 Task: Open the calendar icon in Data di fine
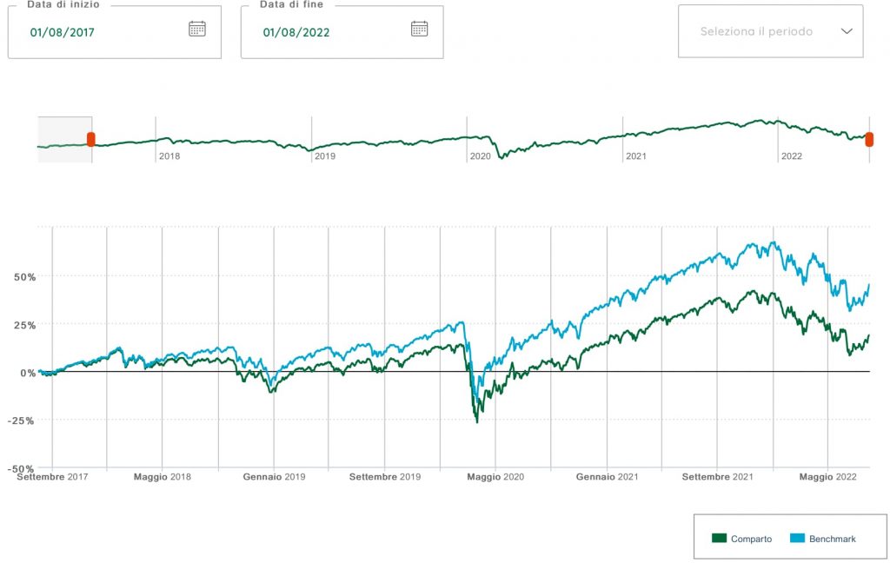pos(419,29)
